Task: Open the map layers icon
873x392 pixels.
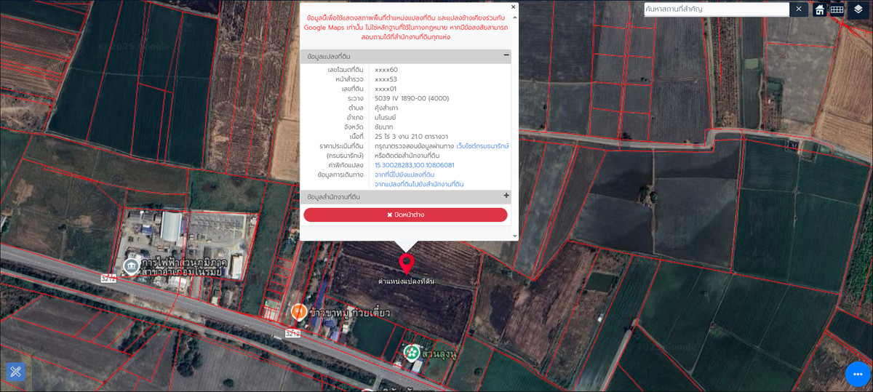Action: [858, 9]
